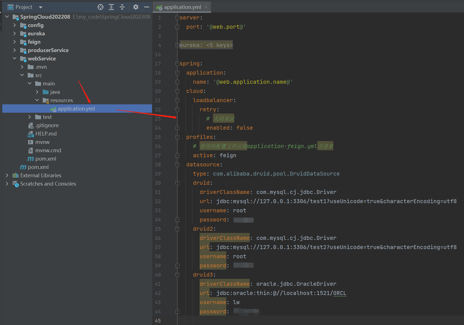Expand the .mvn folder
Screen dimensions: 464x325
(22, 67)
